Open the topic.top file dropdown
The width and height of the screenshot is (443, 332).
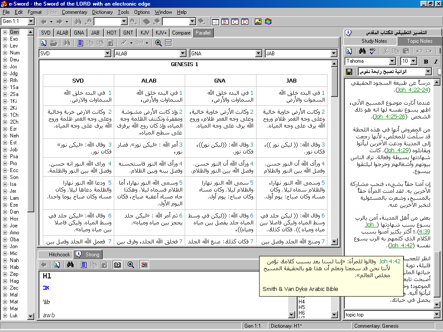[x=437, y=315]
